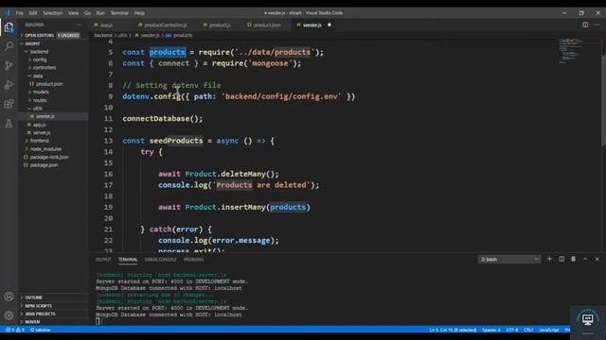
Task: Open the View menu
Action: (73, 12)
